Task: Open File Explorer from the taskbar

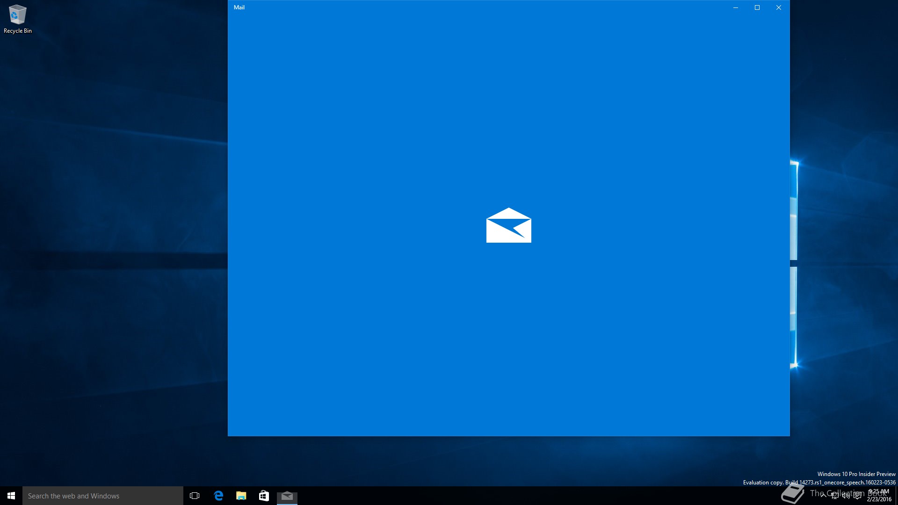Action: click(241, 496)
